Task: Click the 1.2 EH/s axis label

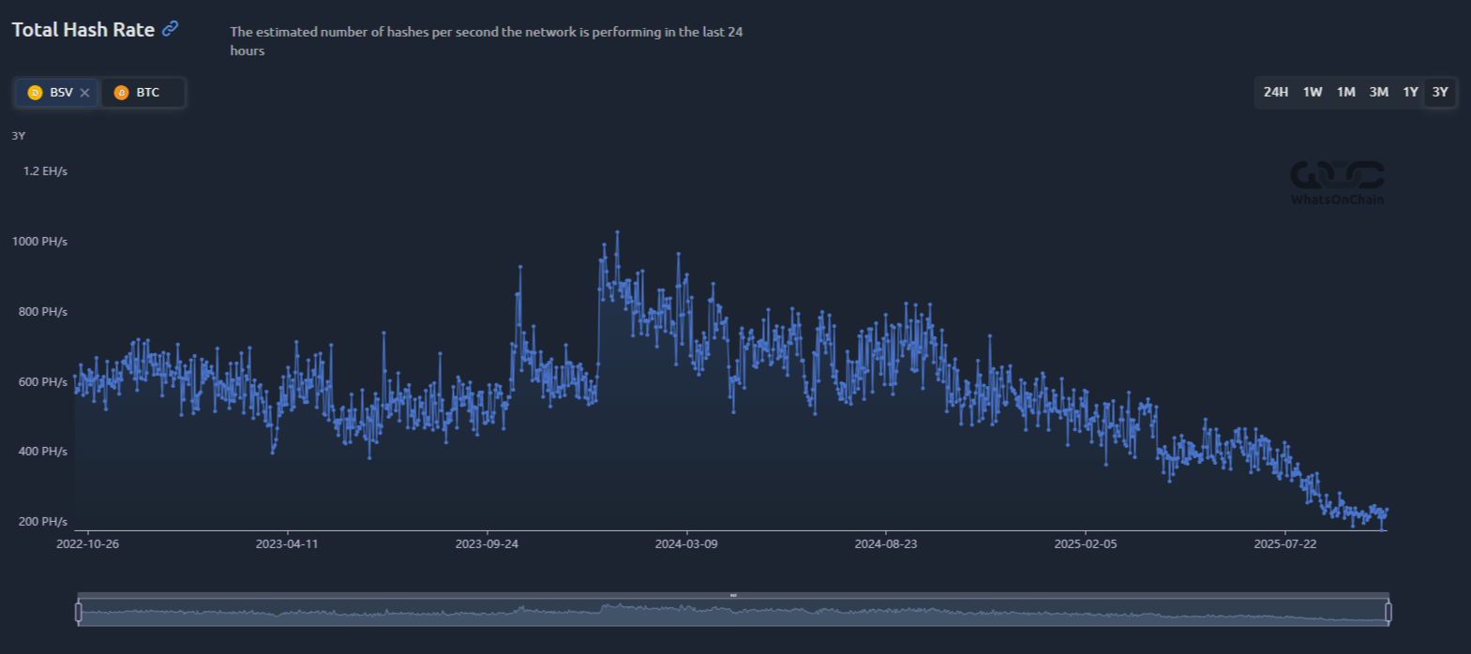Action: point(45,171)
